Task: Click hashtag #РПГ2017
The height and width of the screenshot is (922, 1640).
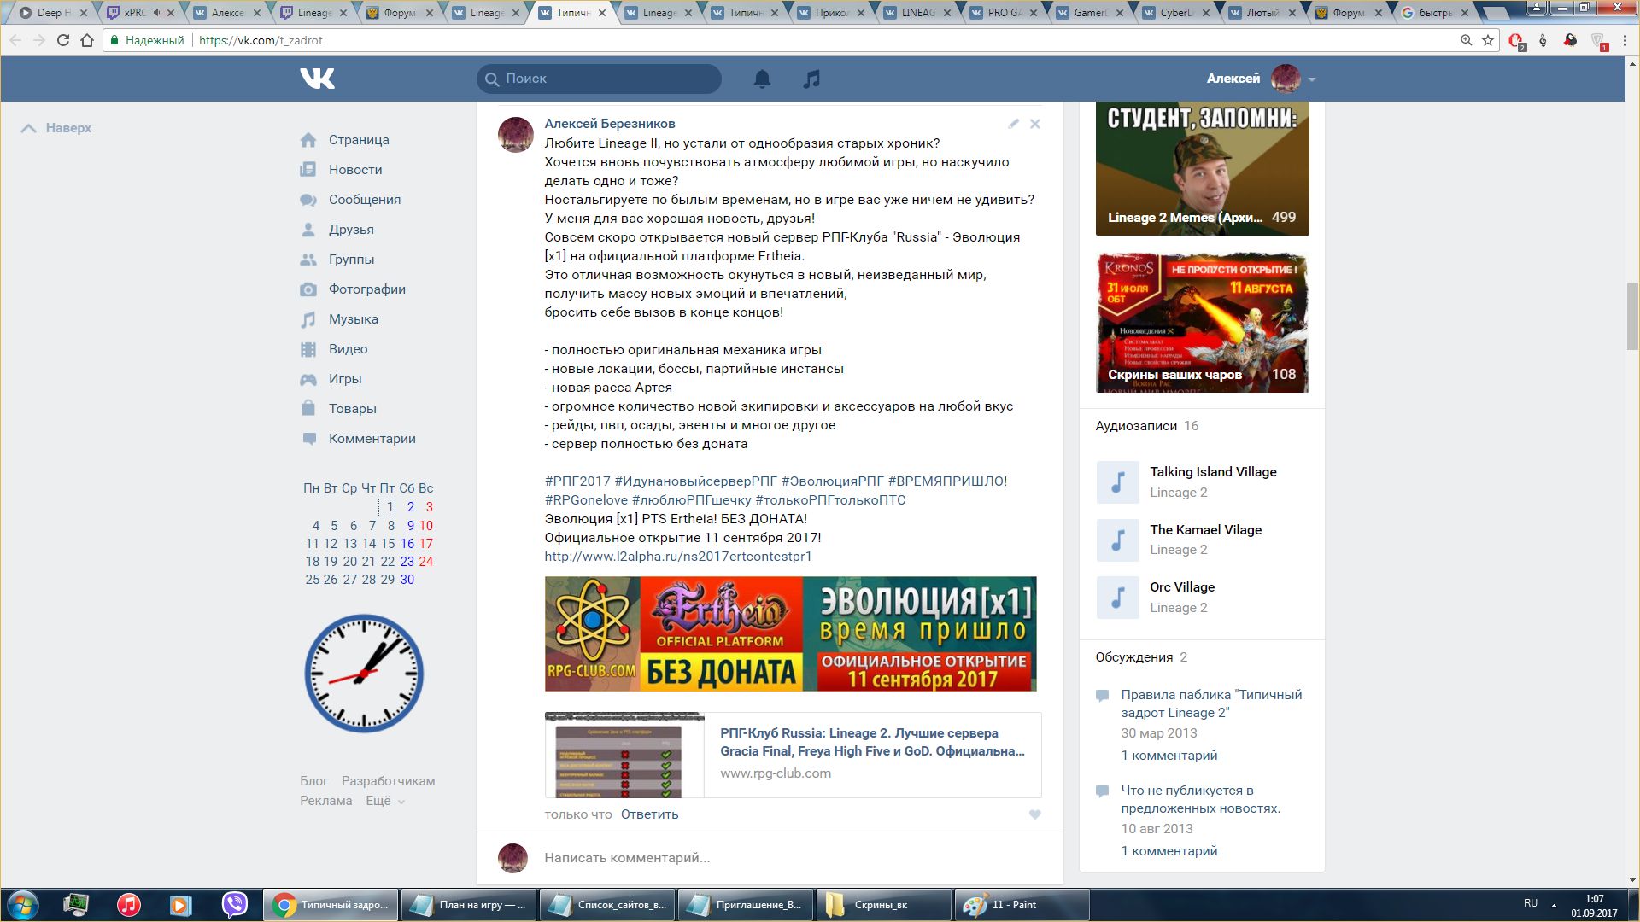Action: pyautogui.click(x=577, y=481)
